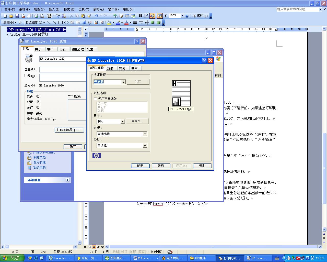327x262 pixels.
Task: Select the Oval drawing tool
Action: (x=66, y=23)
